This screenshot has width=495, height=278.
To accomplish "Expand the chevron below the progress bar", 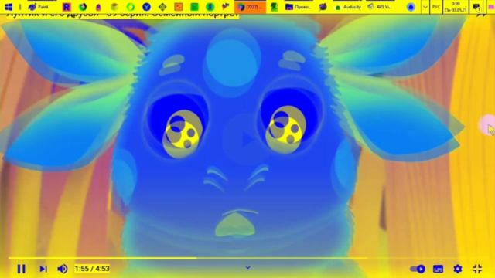I will [x=247, y=267].
